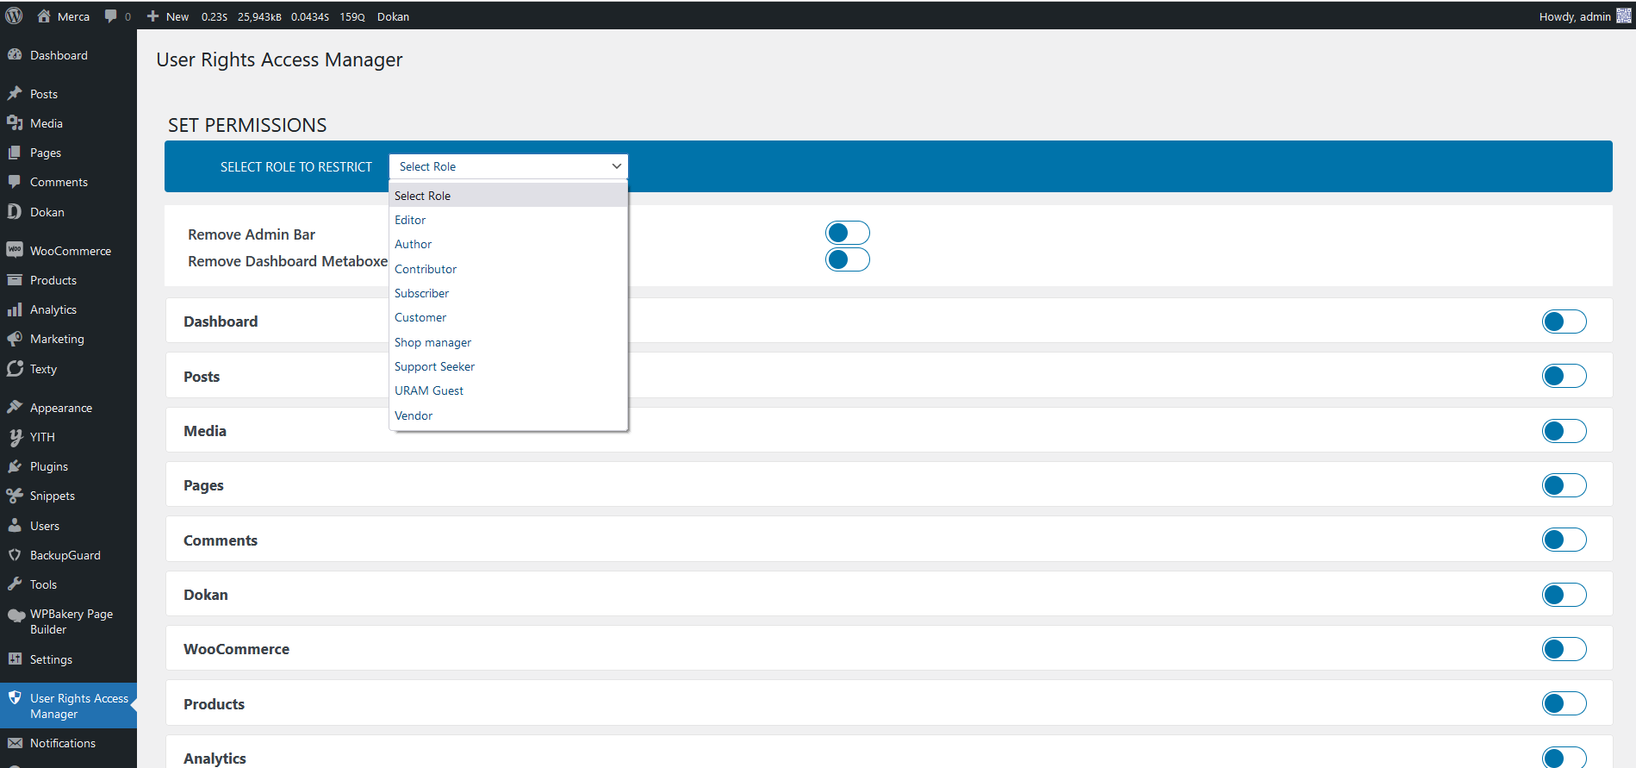Viewport: 1636px width, 768px height.
Task: Choose URAM Guest from the role list
Action: point(508,390)
